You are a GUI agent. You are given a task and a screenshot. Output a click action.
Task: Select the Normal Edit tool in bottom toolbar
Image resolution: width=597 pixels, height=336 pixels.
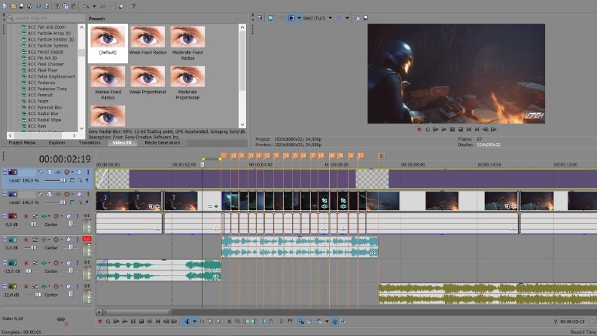(187, 322)
